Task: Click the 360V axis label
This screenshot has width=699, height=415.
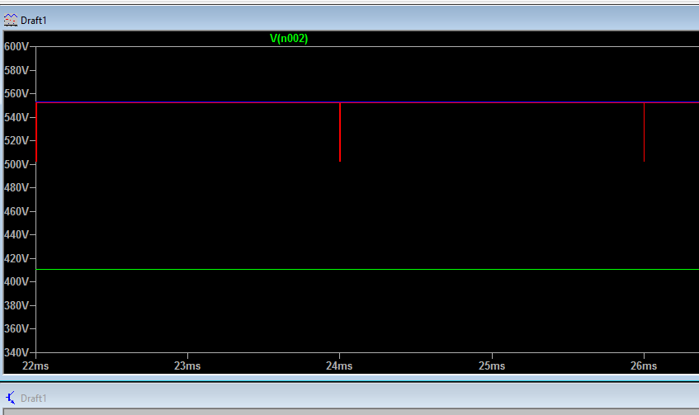Action: pos(17,329)
